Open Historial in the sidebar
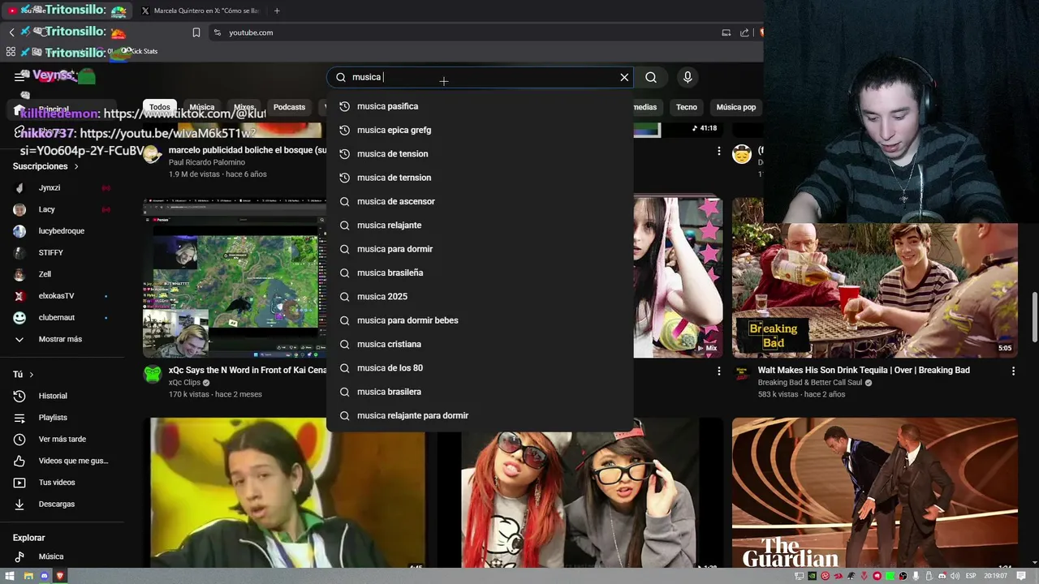Viewport: 1039px width, 584px height. 62,396
